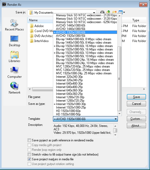
Task: Click the Cancel button
Action: point(136,104)
